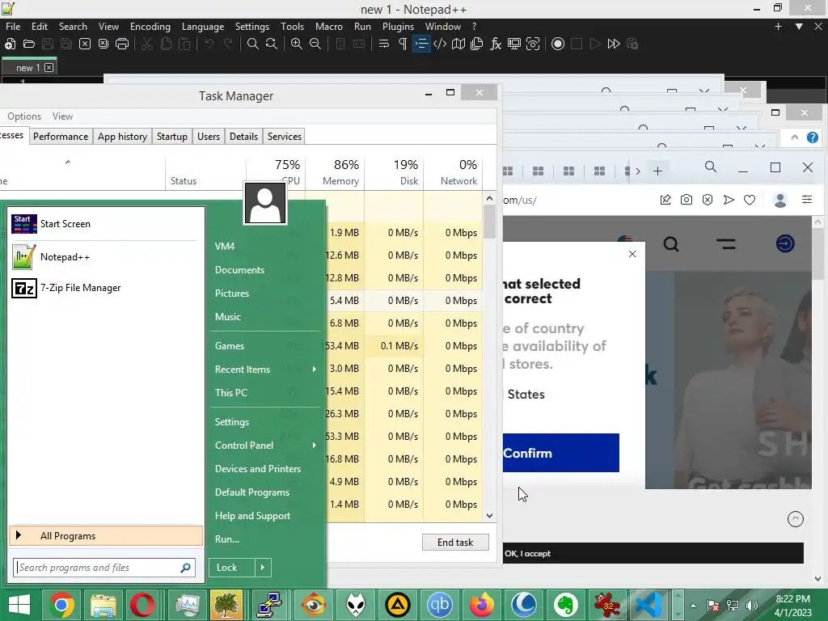Switch to the Performance tab in Task Manager

[61, 136]
